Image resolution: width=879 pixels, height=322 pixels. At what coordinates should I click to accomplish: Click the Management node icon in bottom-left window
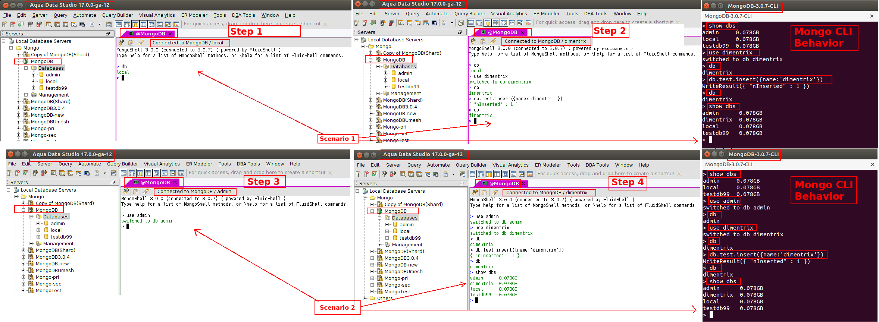click(x=39, y=243)
